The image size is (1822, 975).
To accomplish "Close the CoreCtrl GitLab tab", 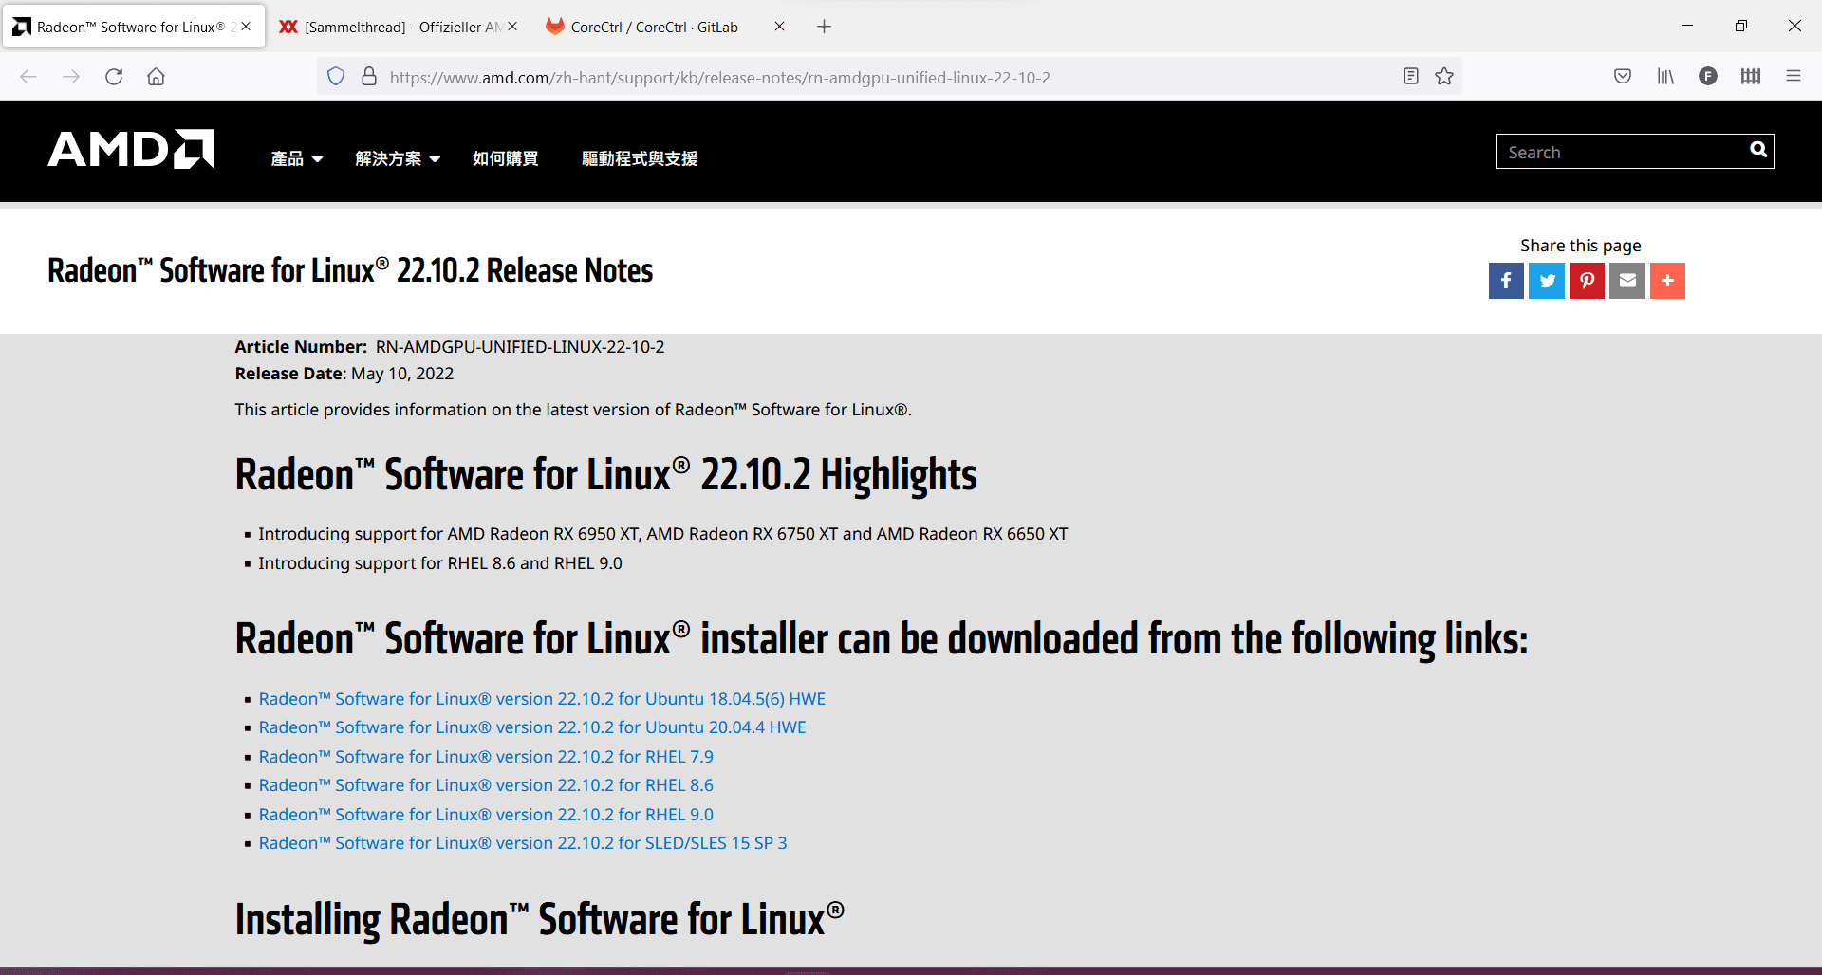I will coord(779,27).
